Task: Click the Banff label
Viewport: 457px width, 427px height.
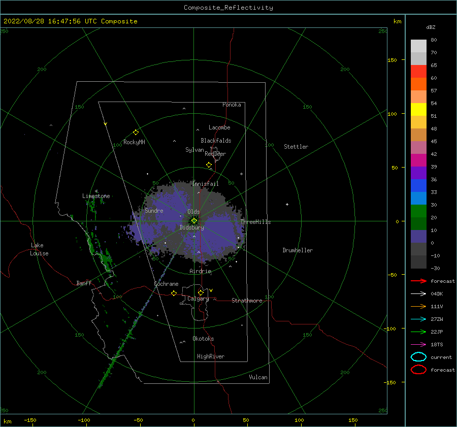Action: point(84,283)
